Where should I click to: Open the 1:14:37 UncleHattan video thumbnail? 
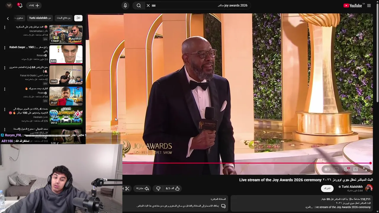point(66,34)
